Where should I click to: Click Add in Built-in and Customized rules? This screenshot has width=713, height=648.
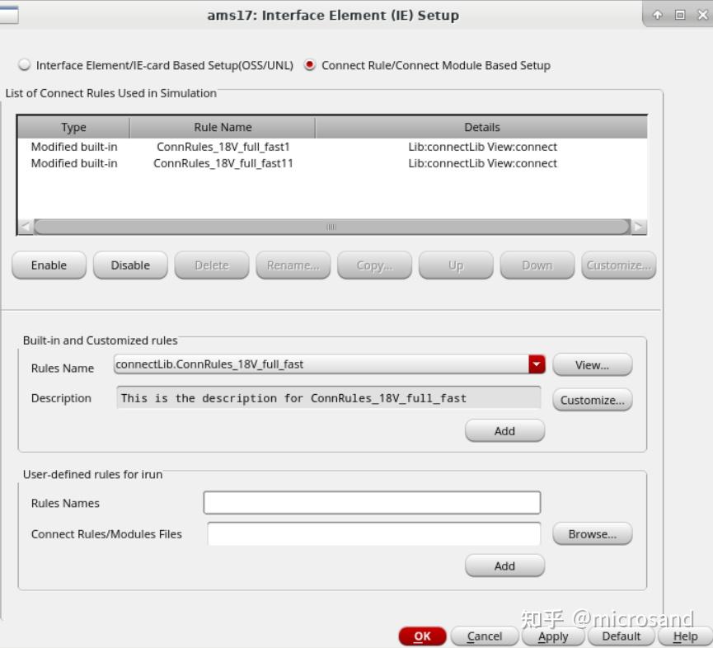pos(504,430)
